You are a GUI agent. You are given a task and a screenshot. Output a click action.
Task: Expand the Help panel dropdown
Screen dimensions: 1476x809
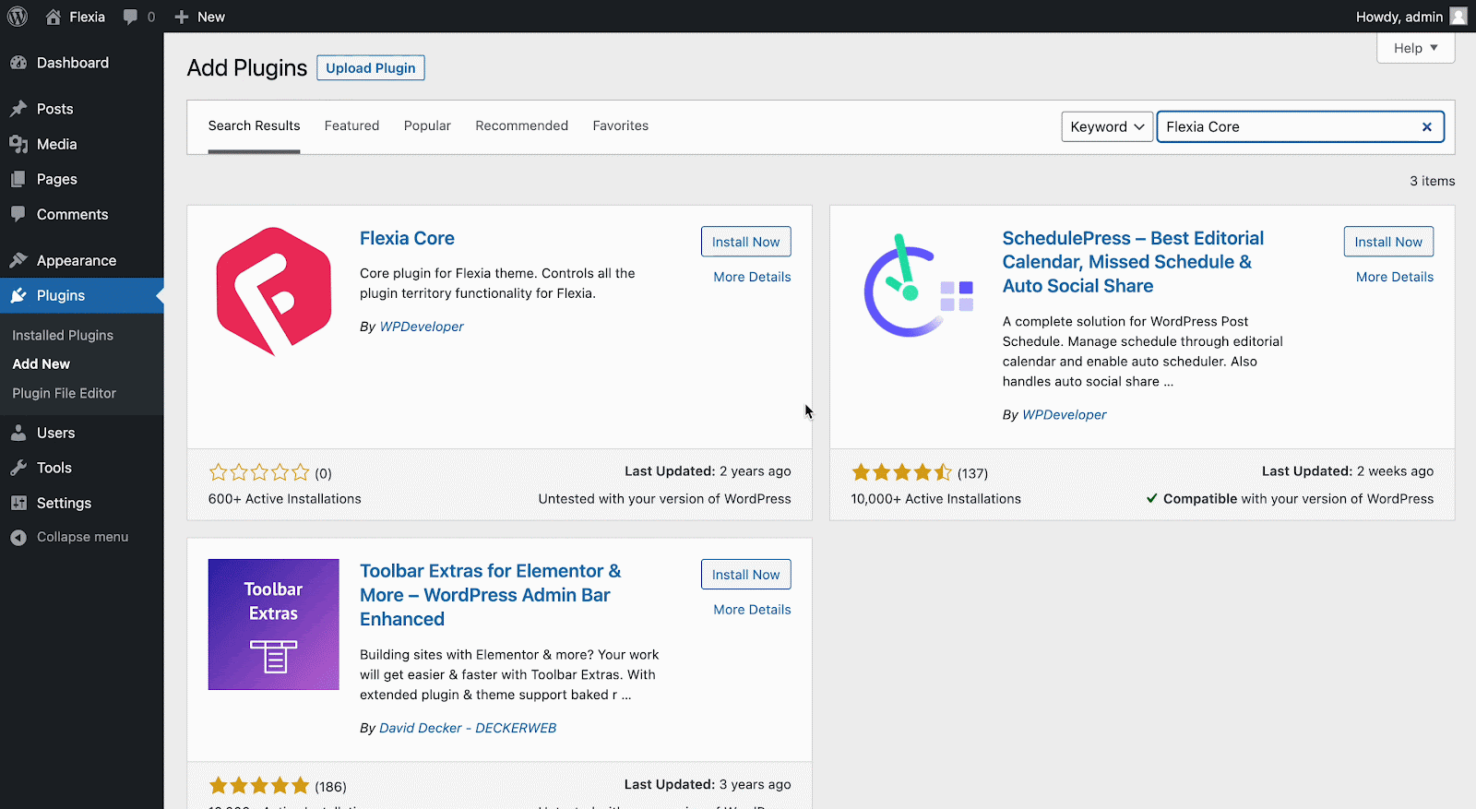pyautogui.click(x=1416, y=48)
